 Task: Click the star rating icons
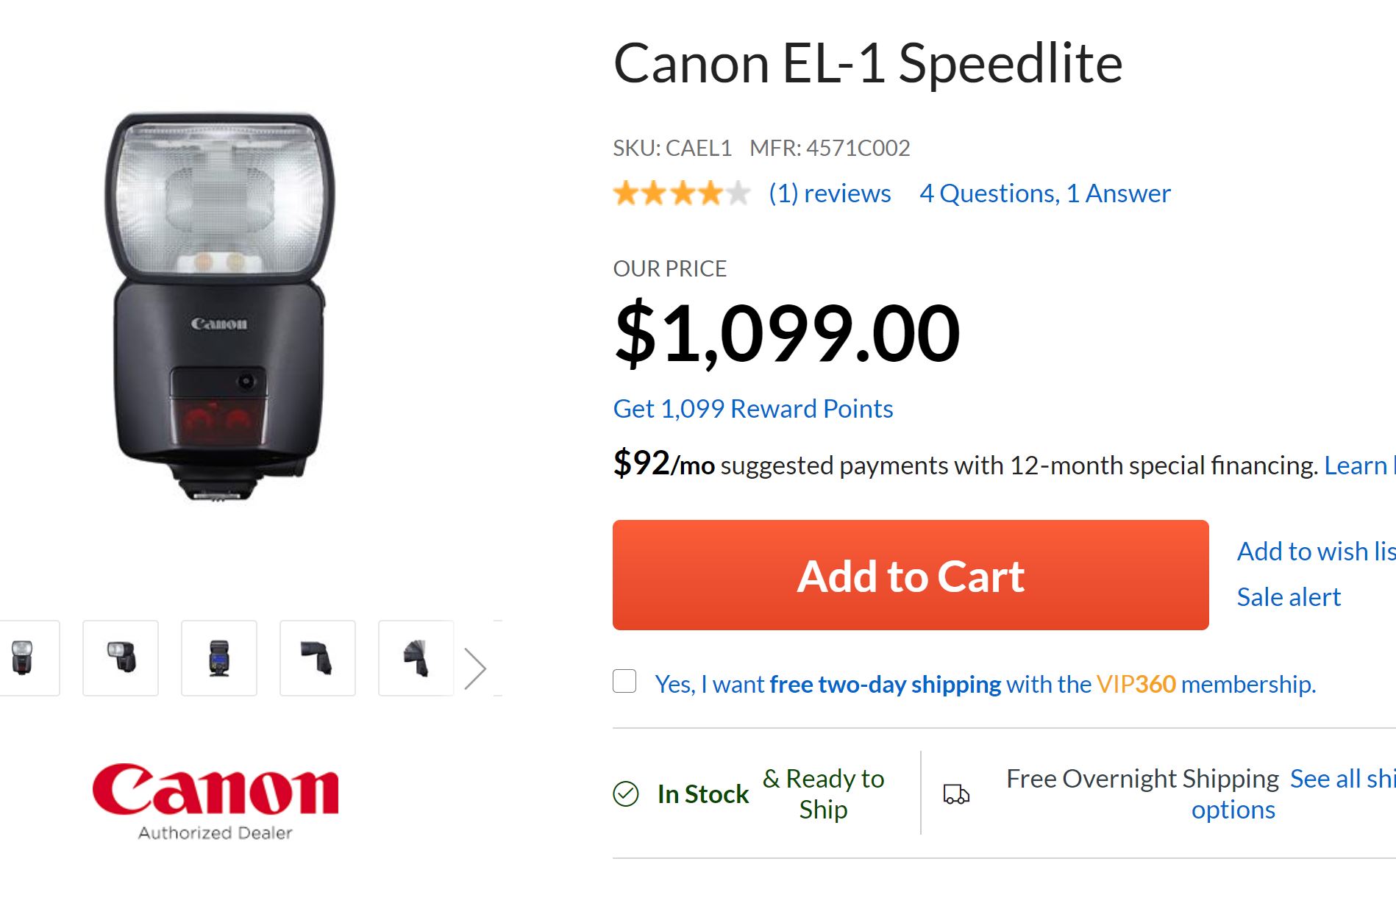(x=681, y=193)
